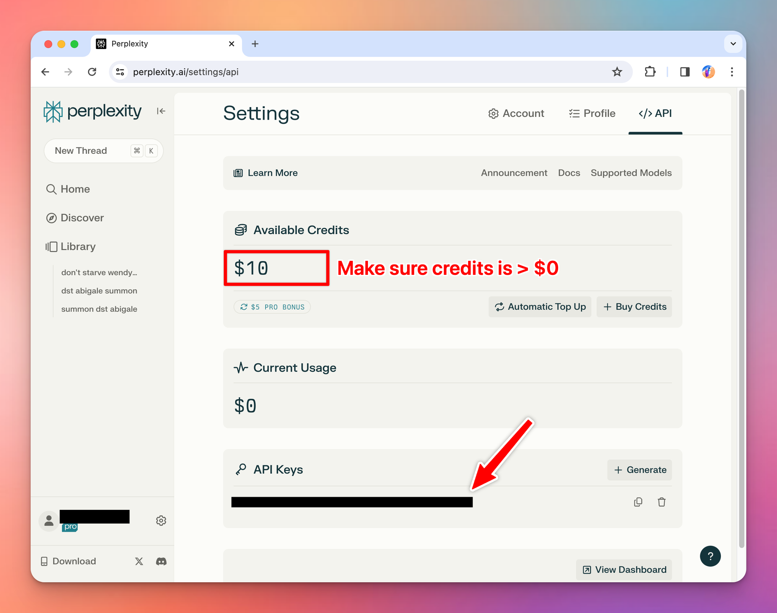Open the help question mark button
The height and width of the screenshot is (613, 777).
tap(710, 556)
